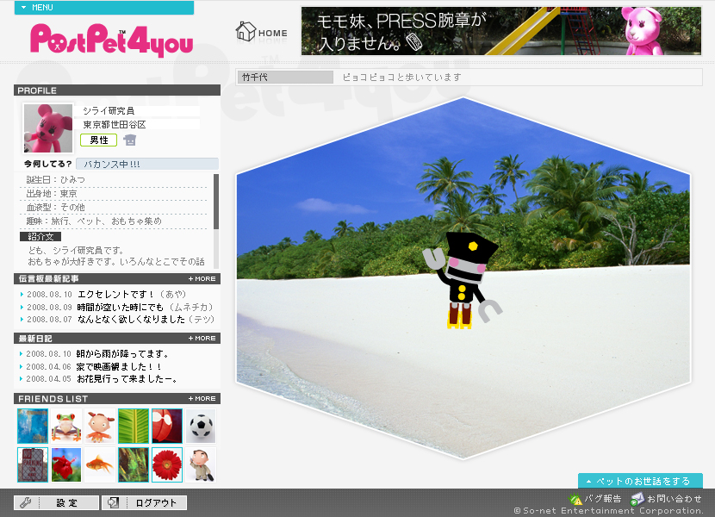Open message エクセレントです！ from あや
Viewport: 715px width, 517px height.
pos(132,295)
